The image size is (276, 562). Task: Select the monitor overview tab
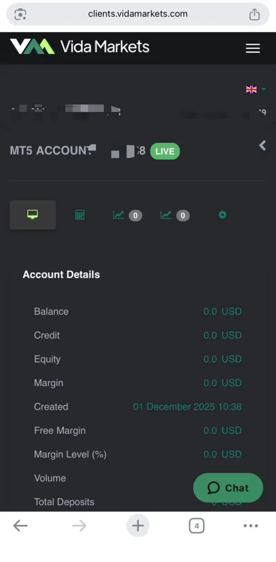click(33, 214)
